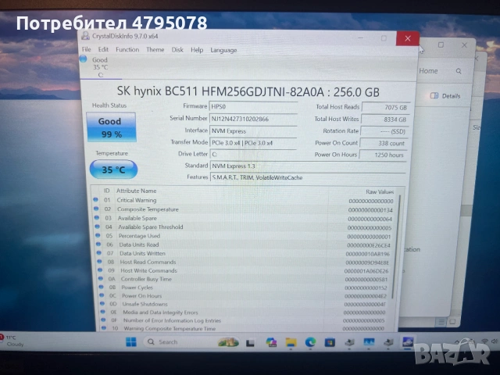Maximize the background Explorer window
The height and width of the screenshot is (375, 500).
(441, 45)
